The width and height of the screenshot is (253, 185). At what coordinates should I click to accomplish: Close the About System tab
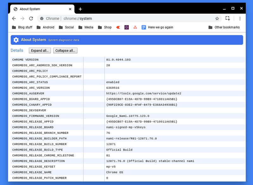[70, 9]
